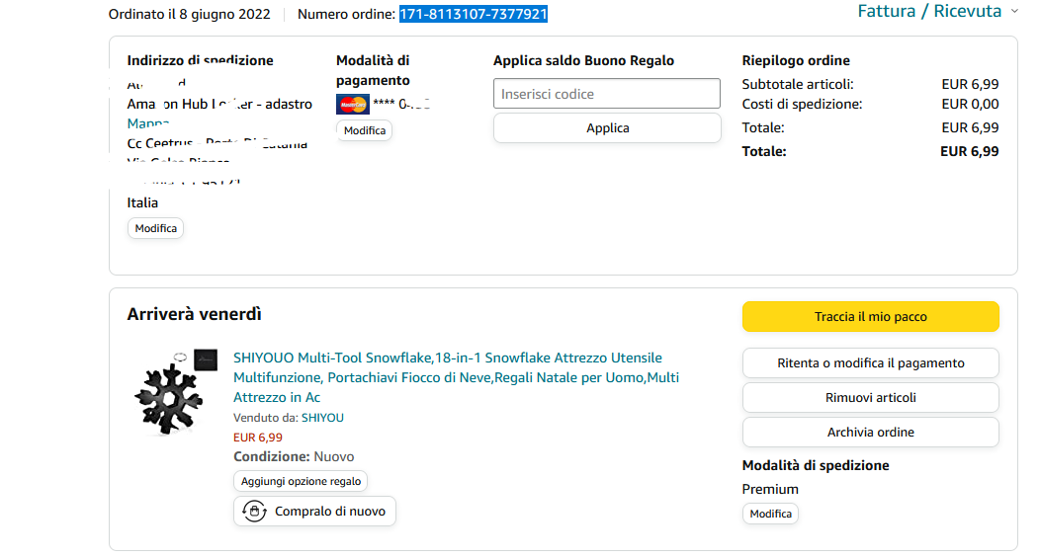Screen dimensions: 1040x558
Task: Click the small black product box image
Action: (206, 359)
